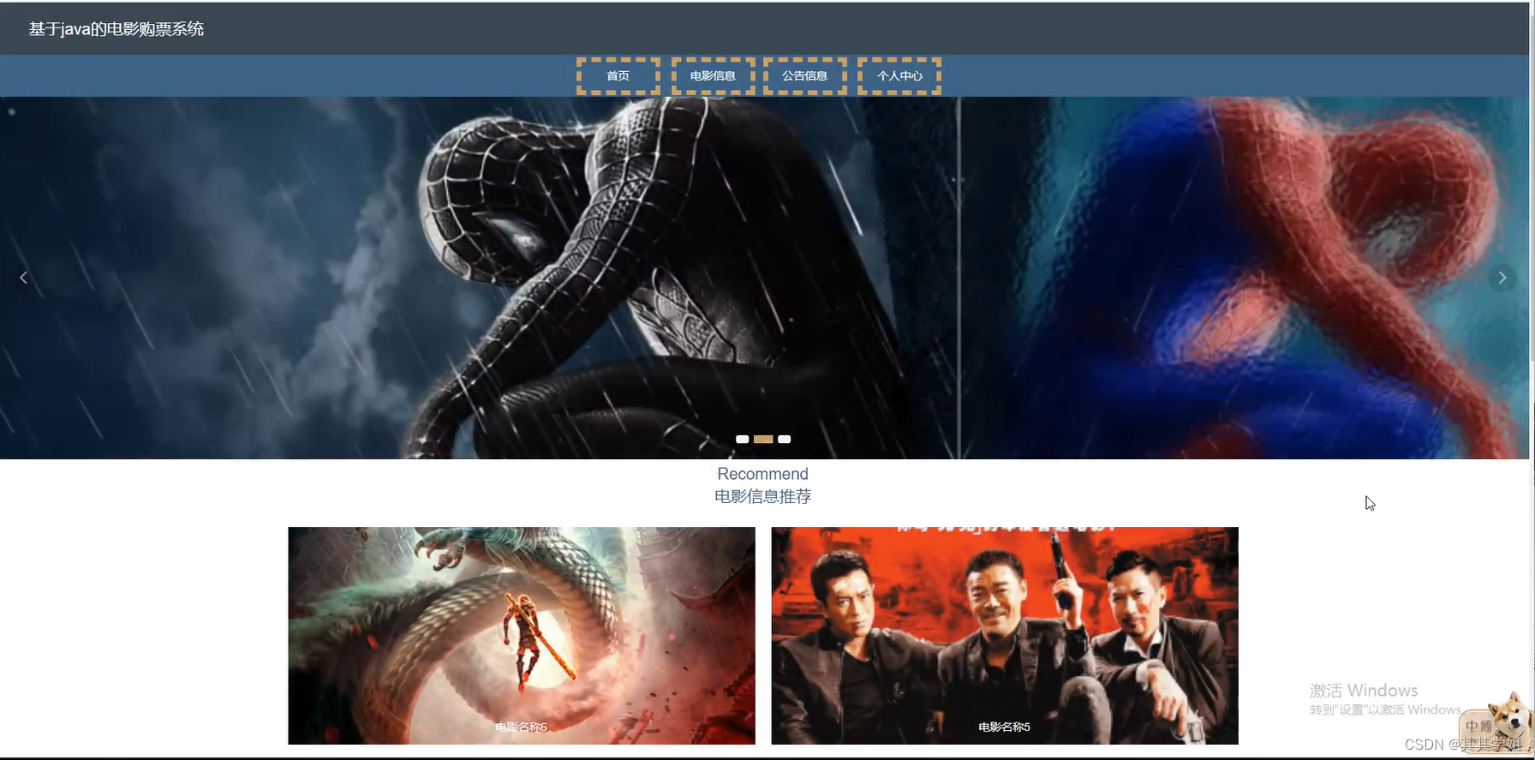Select the third carousel indicator dot
Screen dimensions: 1535x760
pyautogui.click(x=785, y=440)
